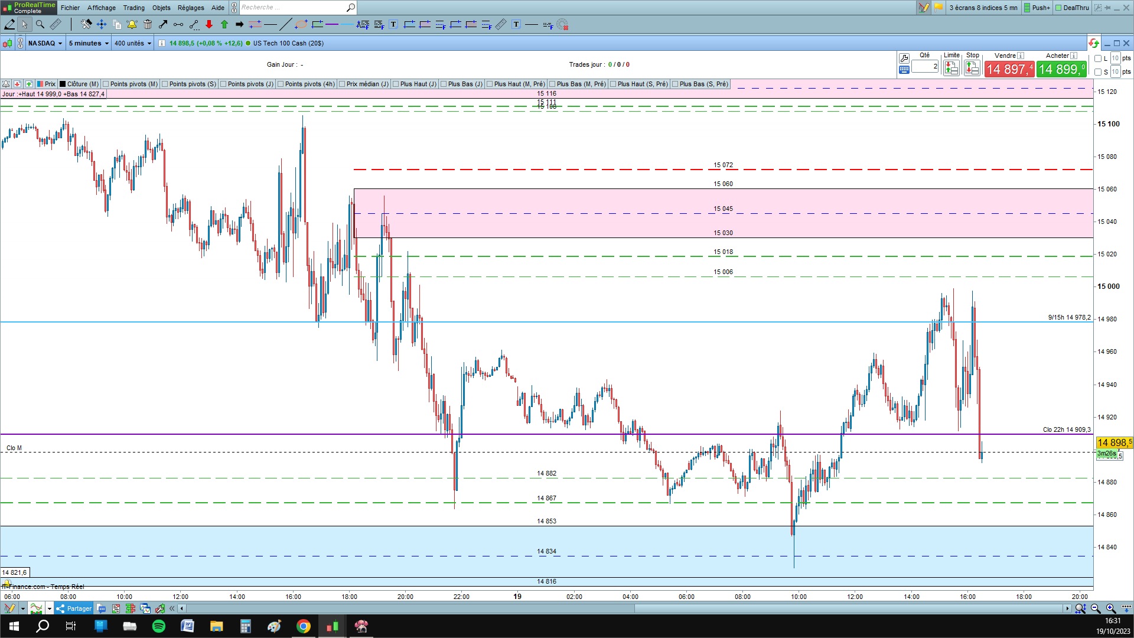
Task: Select the red down arrow tool
Action: click(209, 24)
